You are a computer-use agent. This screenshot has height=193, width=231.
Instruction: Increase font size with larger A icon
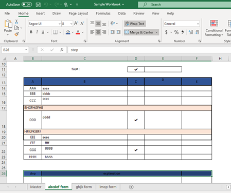76,24
